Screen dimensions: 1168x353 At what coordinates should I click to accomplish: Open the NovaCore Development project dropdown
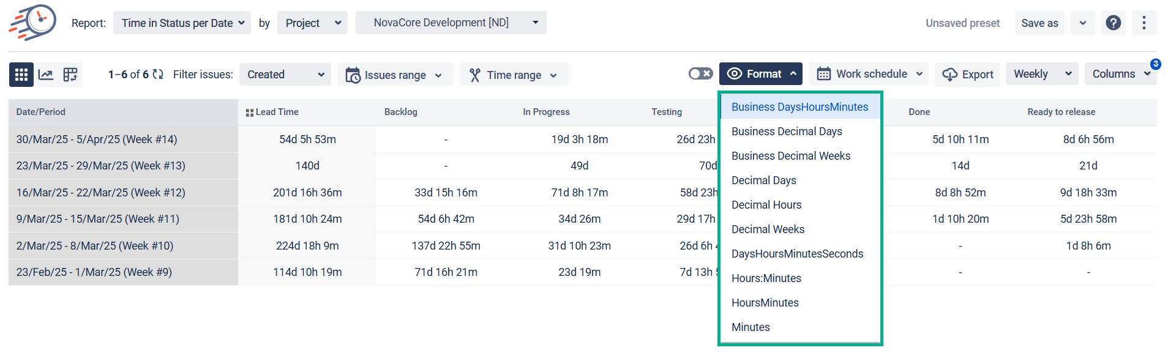(451, 23)
